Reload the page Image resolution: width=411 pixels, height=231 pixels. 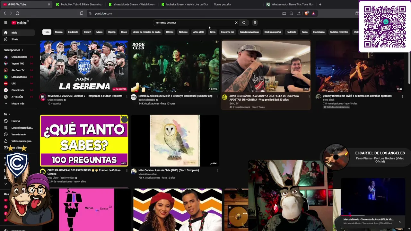pyautogui.click(x=17, y=13)
